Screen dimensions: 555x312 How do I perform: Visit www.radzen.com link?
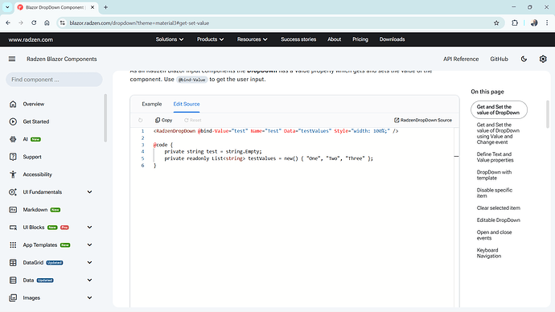(31, 39)
